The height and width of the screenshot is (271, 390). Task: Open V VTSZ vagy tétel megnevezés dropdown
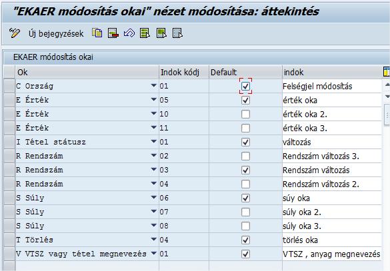154,254
